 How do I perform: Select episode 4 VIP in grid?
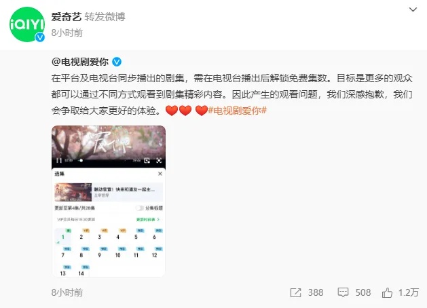click(x=118, y=235)
